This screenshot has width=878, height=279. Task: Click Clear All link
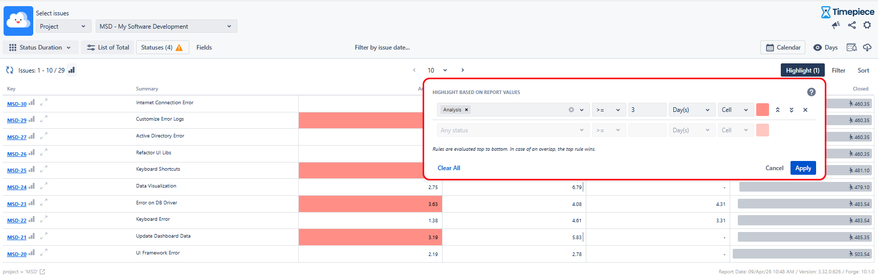click(x=449, y=168)
